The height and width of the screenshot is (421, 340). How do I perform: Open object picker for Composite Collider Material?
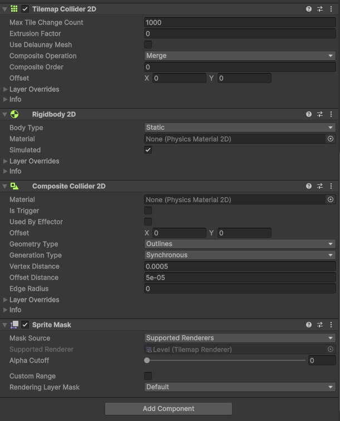331,199
